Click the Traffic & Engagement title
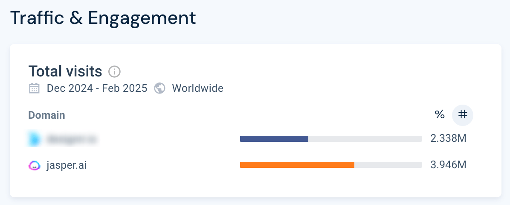The image size is (510, 205). click(x=103, y=18)
